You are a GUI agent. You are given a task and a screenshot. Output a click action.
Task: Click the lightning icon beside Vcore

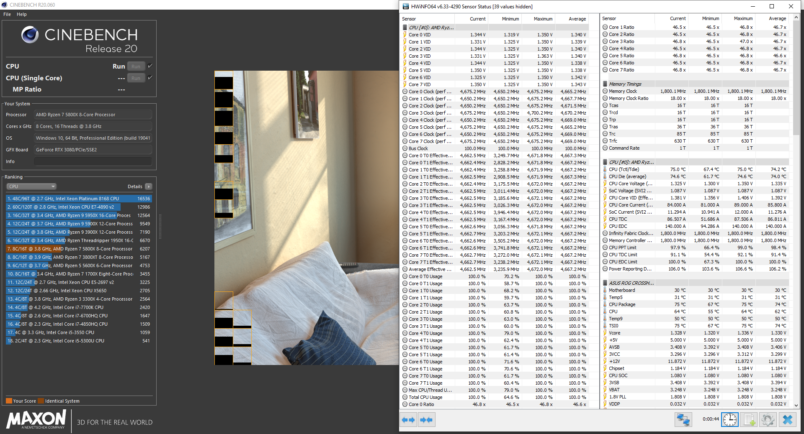[x=605, y=333]
